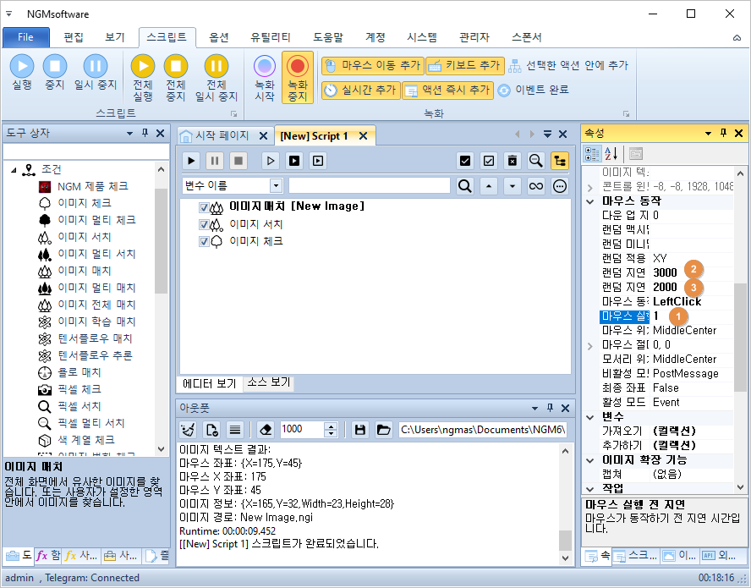Screen dimensions: 751x588
Task: Click editor play button in script toolbar
Action: (x=191, y=161)
